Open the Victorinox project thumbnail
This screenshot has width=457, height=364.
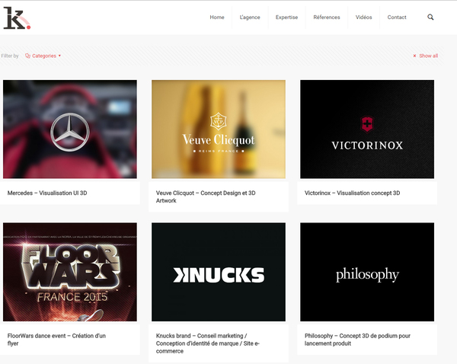tap(367, 129)
